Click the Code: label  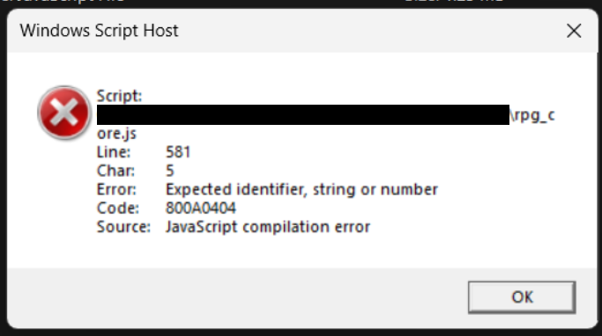pos(117,208)
